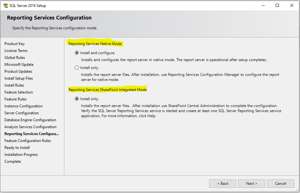This screenshot has height=193, width=300.
Task: Click the SQL Server Setup title bar icon
Action: click(6, 6)
